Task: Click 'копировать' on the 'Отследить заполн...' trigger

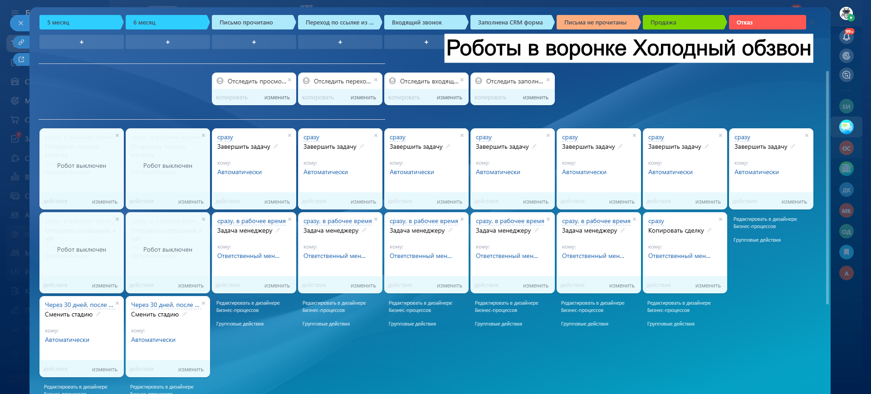Action: point(490,97)
